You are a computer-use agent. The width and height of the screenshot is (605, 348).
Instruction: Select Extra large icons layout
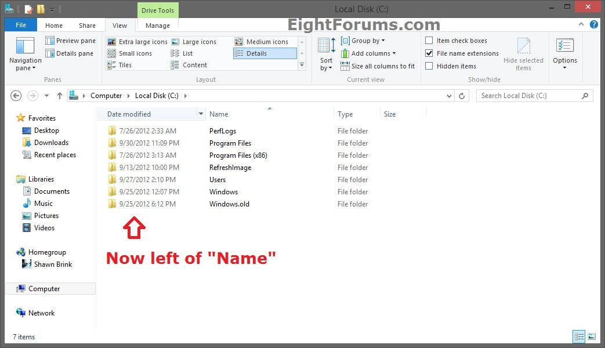(137, 42)
